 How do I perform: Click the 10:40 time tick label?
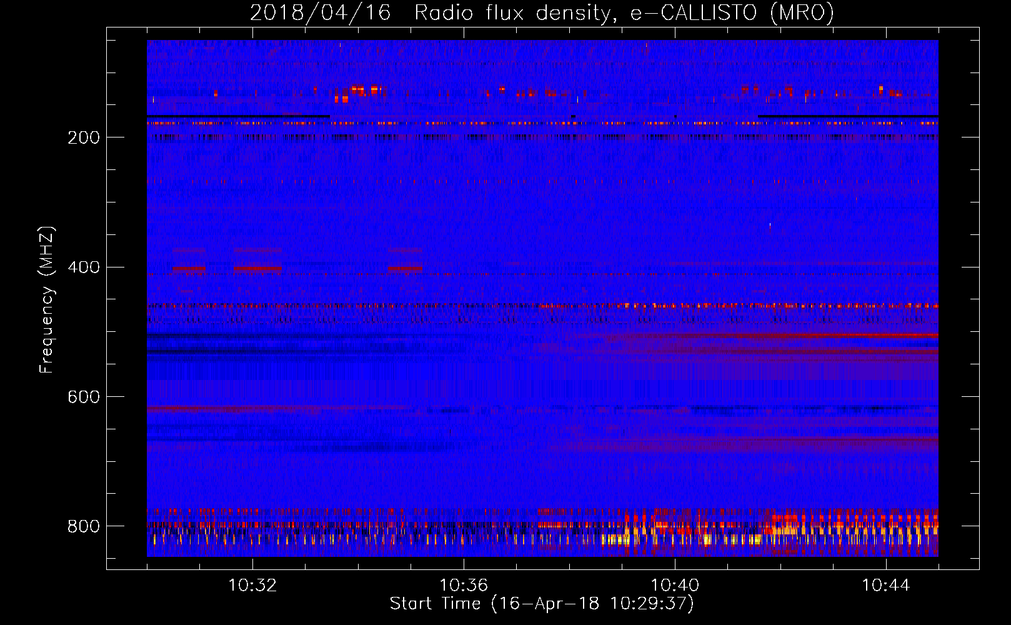[675, 586]
